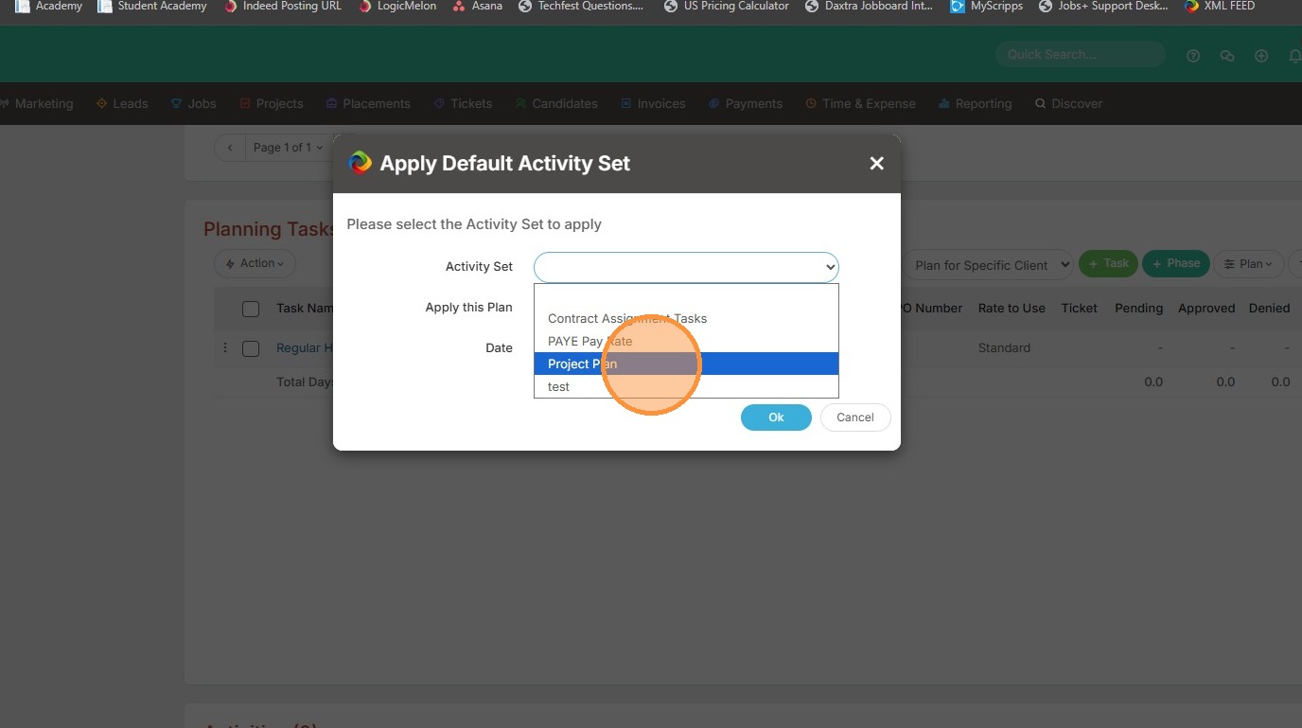
Task: Click the Approved column header
Action: (1206, 308)
